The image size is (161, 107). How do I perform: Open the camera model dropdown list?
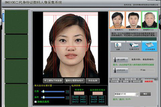tap(125, 94)
